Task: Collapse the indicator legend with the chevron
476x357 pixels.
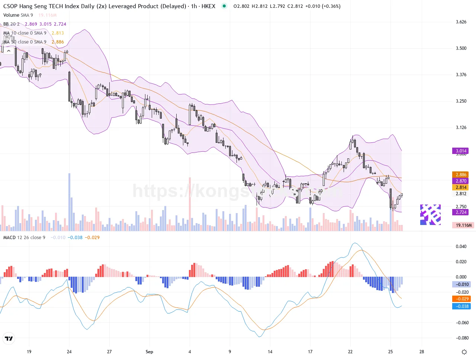Action: click(x=9, y=51)
